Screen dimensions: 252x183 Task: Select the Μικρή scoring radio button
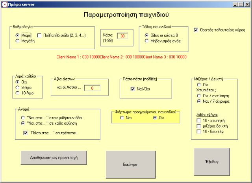tap(17, 35)
